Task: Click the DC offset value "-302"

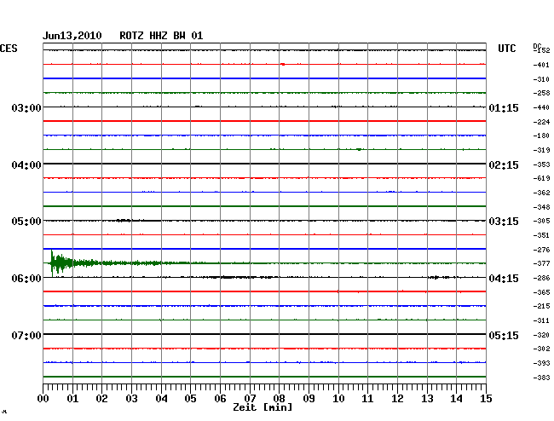Action: click(541, 349)
